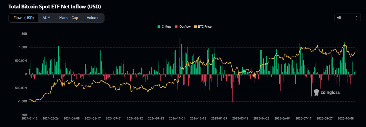Screen dimensions: 366x127
Task: Toggle the Inflow legend series
Action: click(x=166, y=26)
